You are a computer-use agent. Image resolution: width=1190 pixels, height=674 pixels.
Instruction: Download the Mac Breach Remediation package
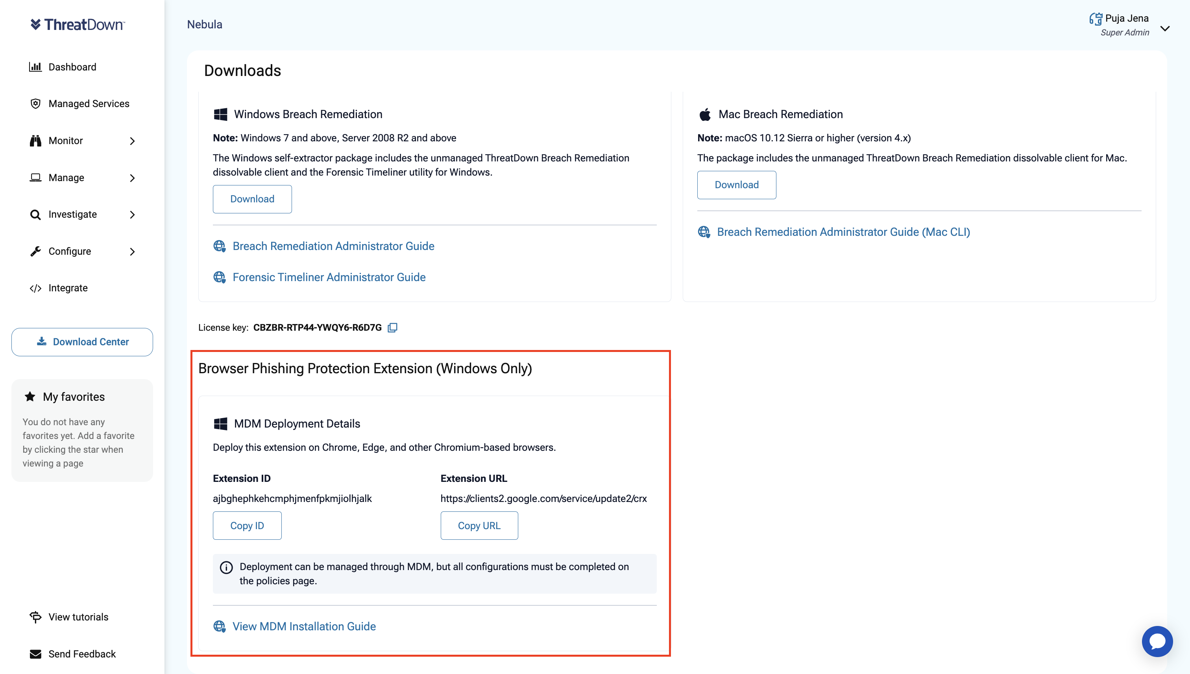737,185
